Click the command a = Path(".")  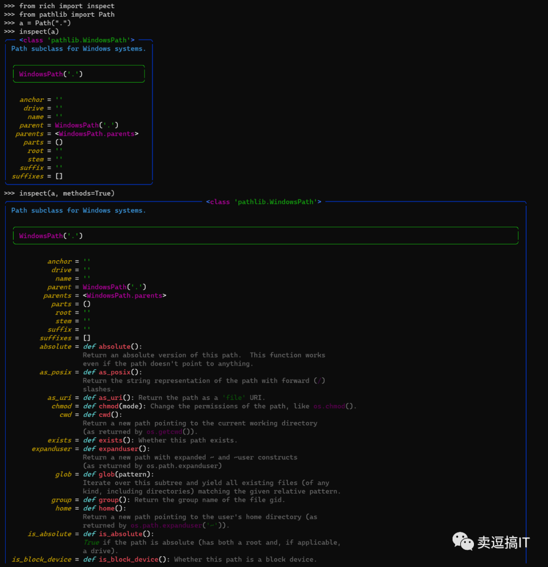point(45,23)
